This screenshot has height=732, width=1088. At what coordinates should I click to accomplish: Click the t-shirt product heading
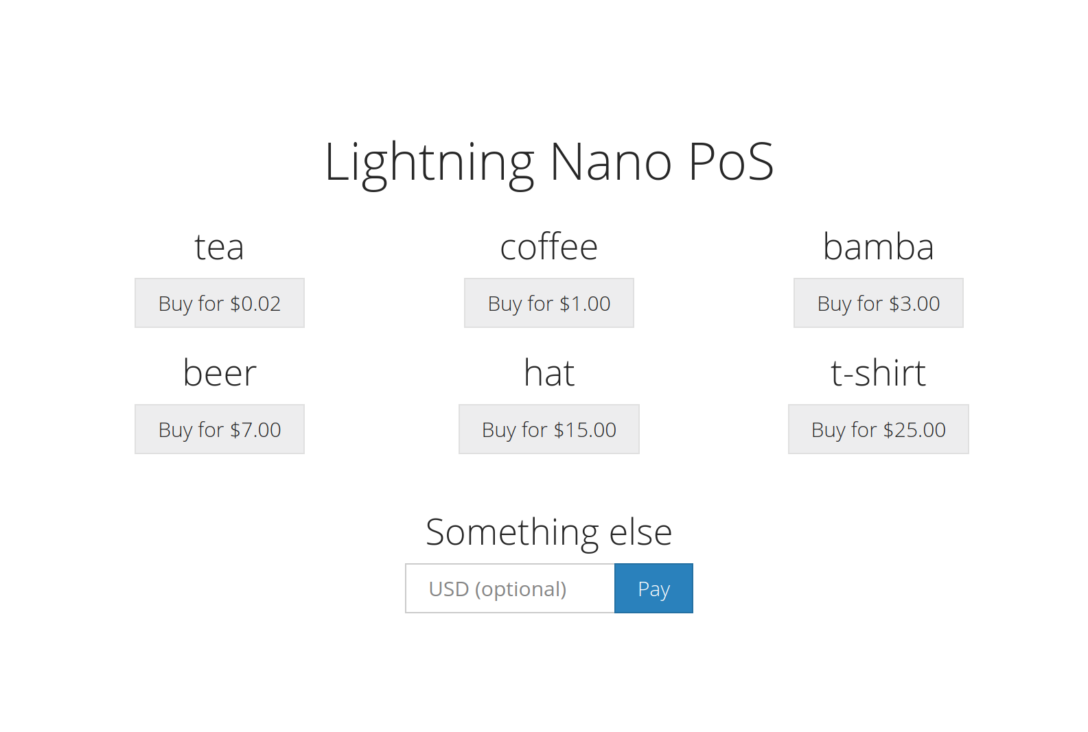coord(879,373)
